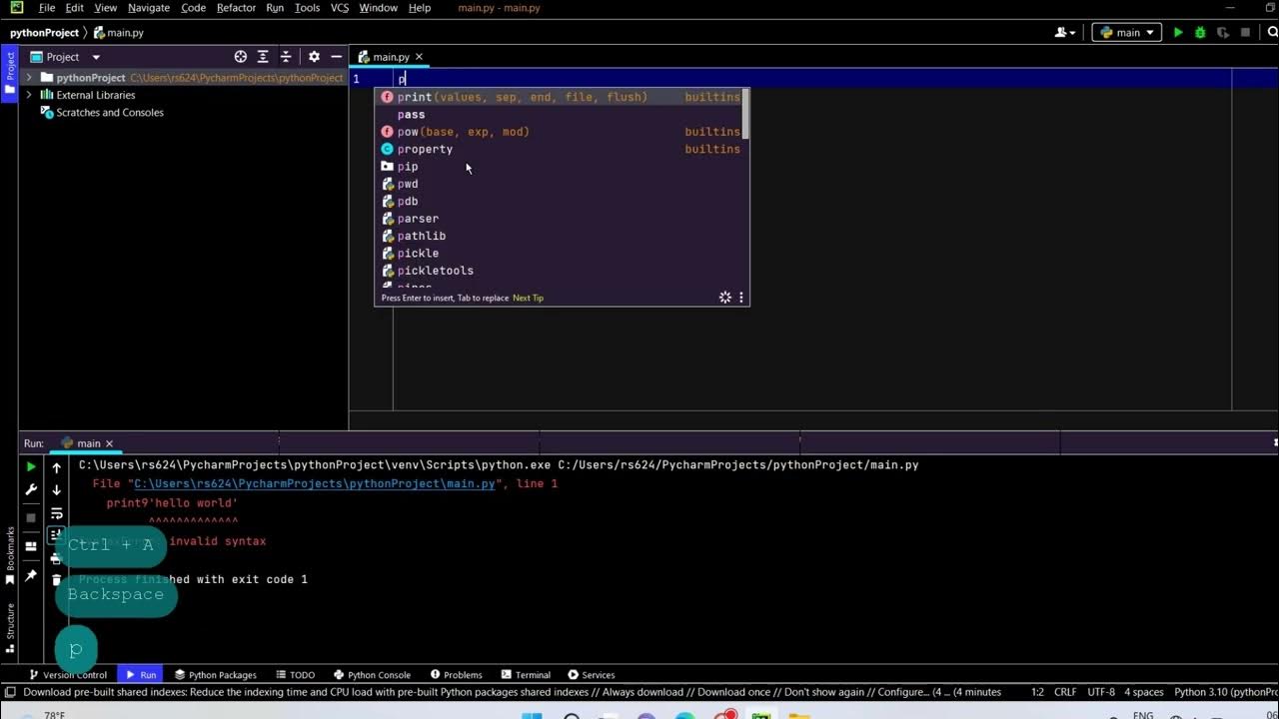Select the pip package suggestion
This screenshot has width=1279, height=719.
(x=562, y=167)
